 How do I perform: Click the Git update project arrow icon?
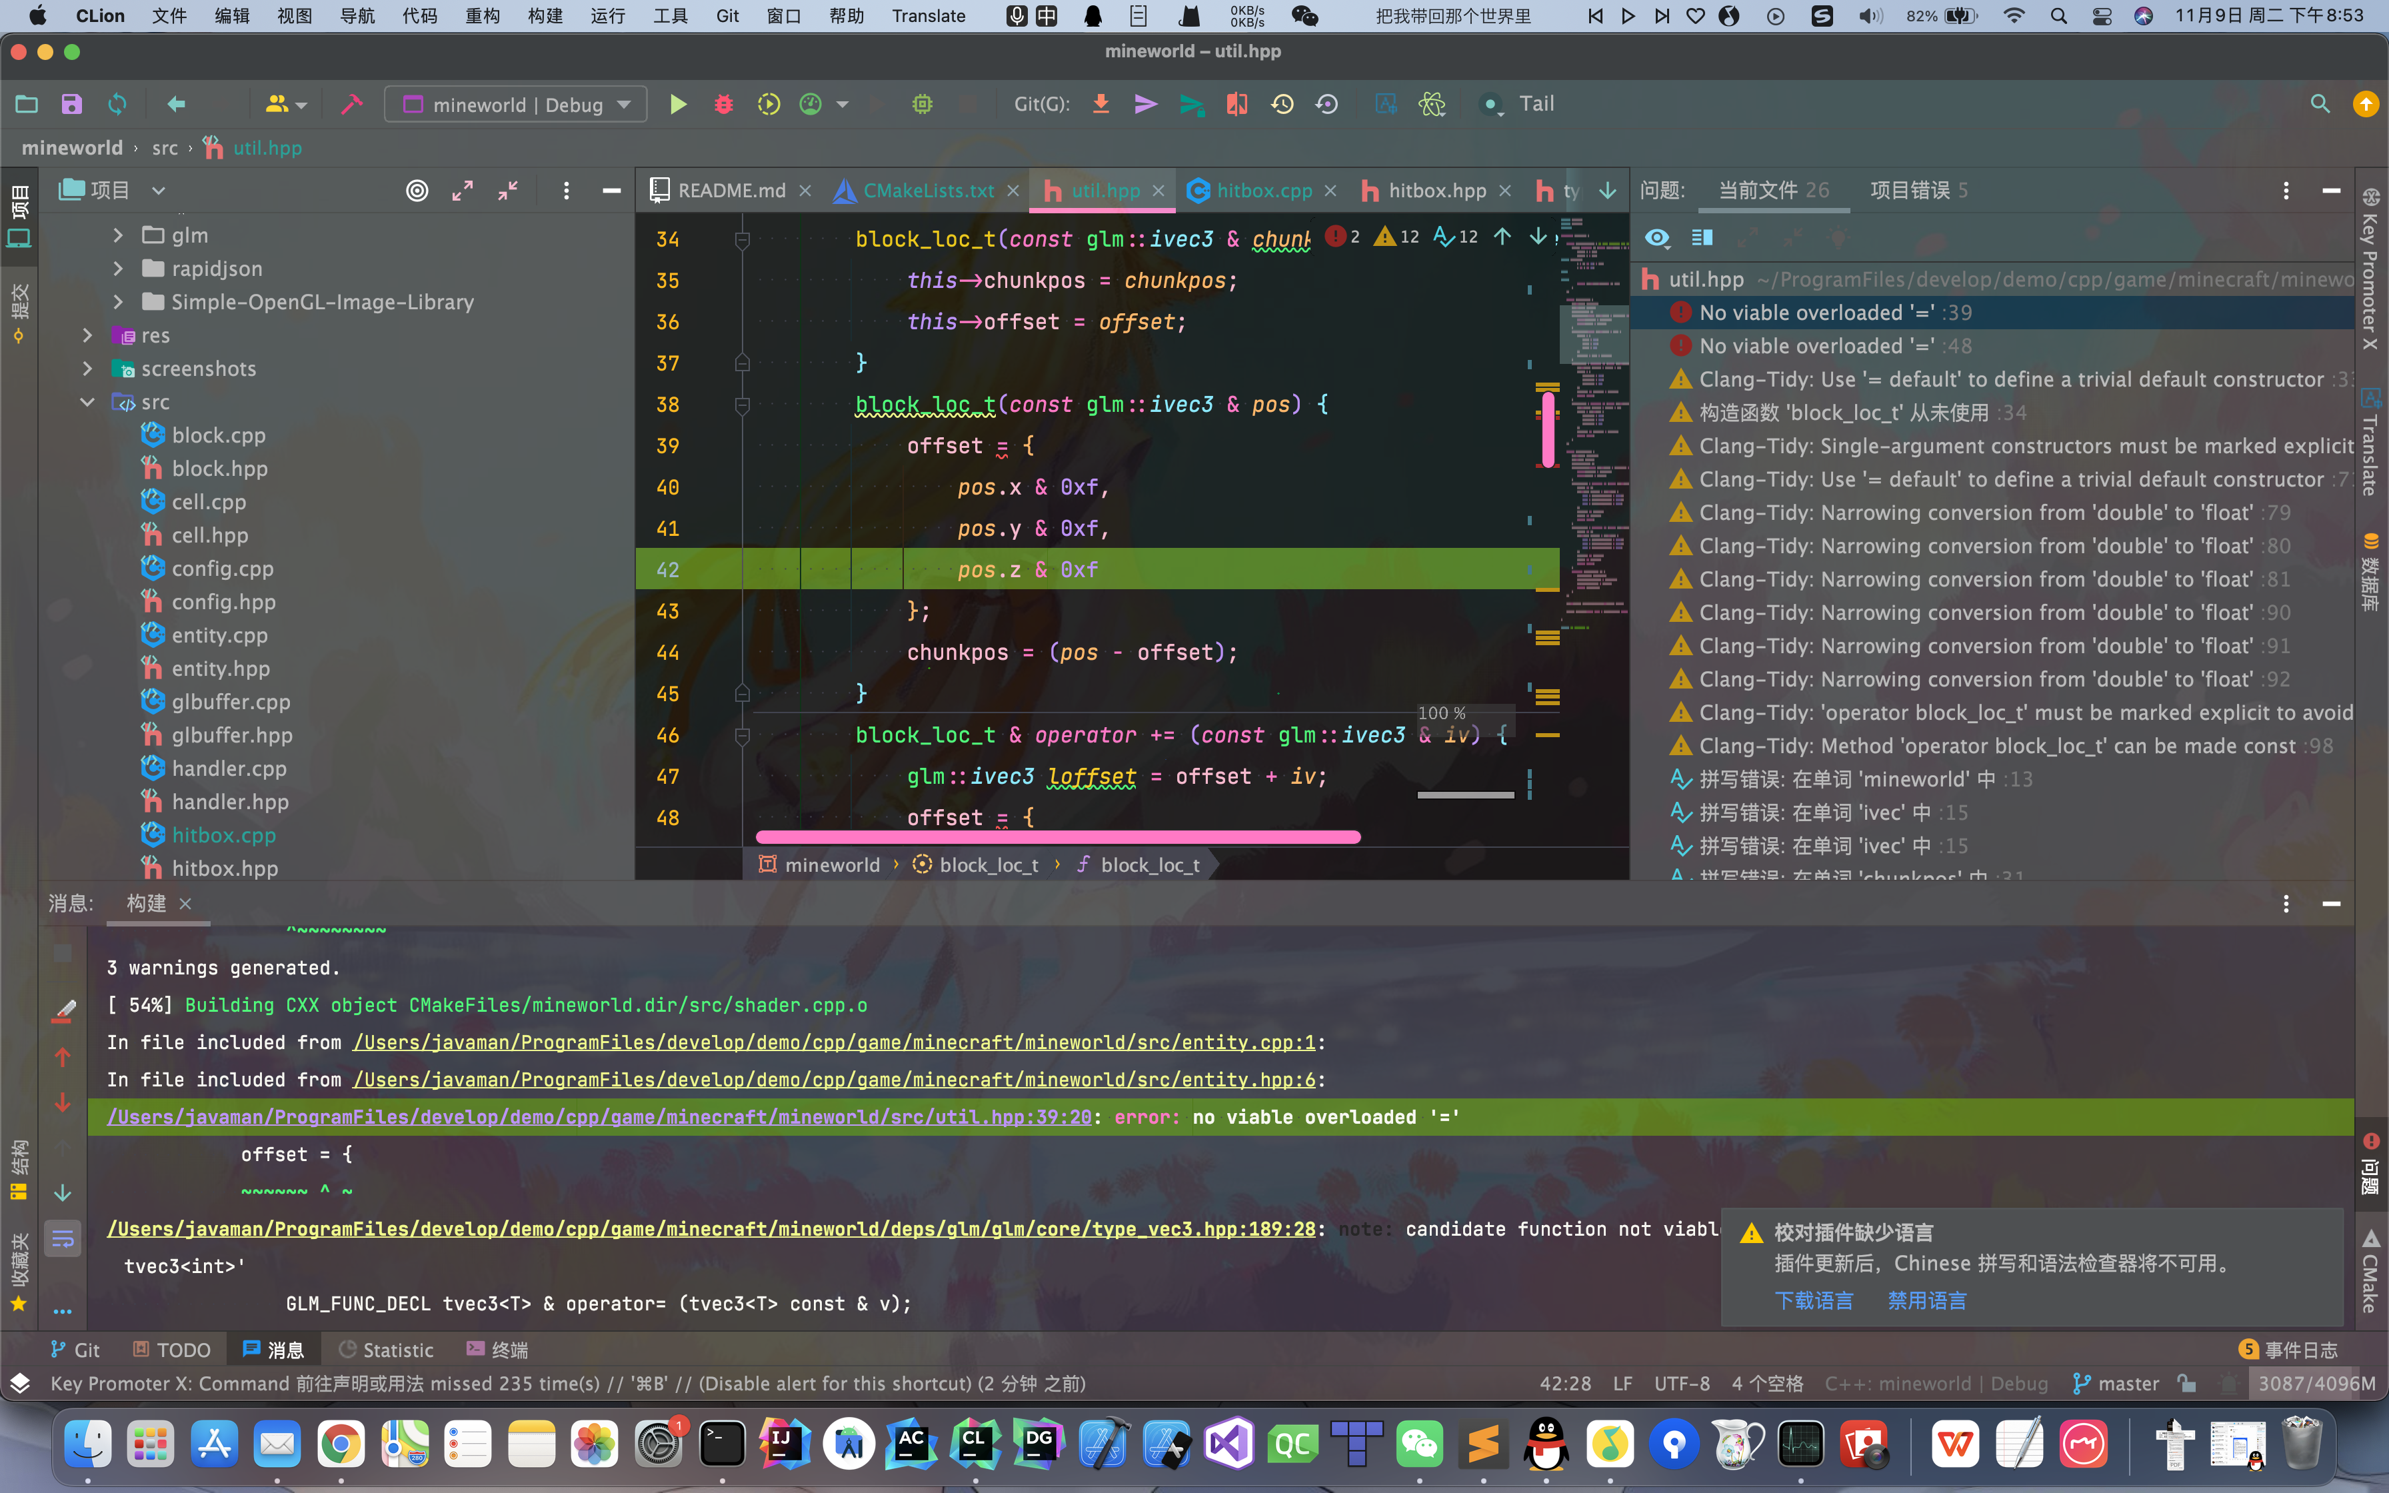(x=1101, y=105)
